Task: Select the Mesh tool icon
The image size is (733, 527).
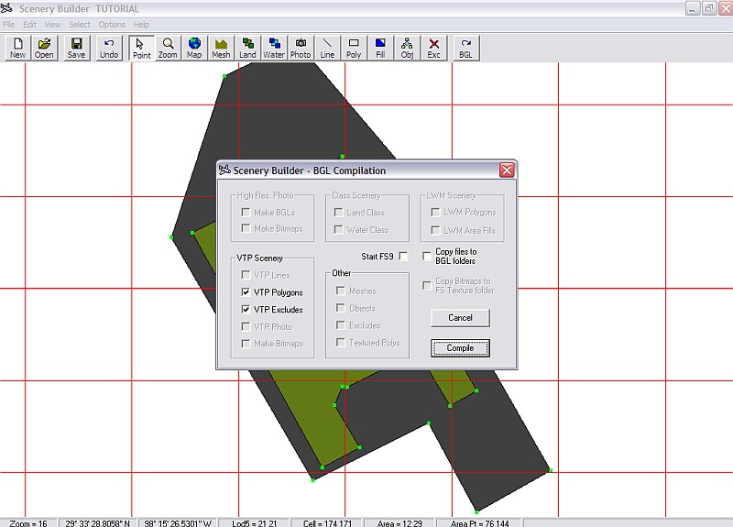Action: (221, 48)
